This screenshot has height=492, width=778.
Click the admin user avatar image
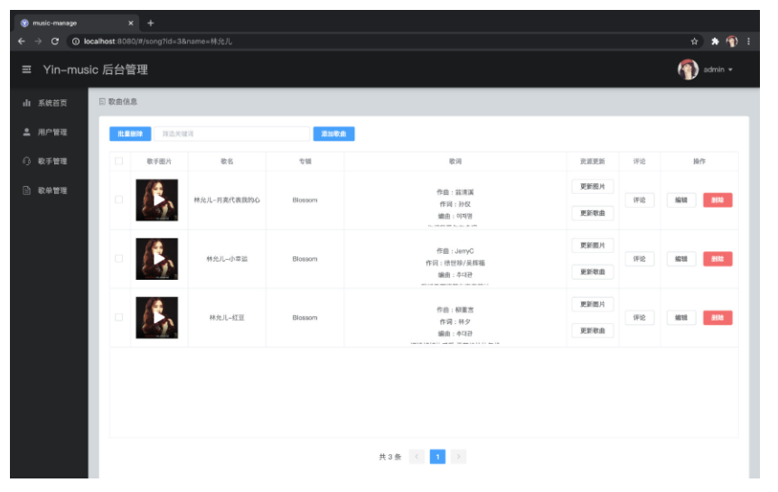click(x=688, y=70)
